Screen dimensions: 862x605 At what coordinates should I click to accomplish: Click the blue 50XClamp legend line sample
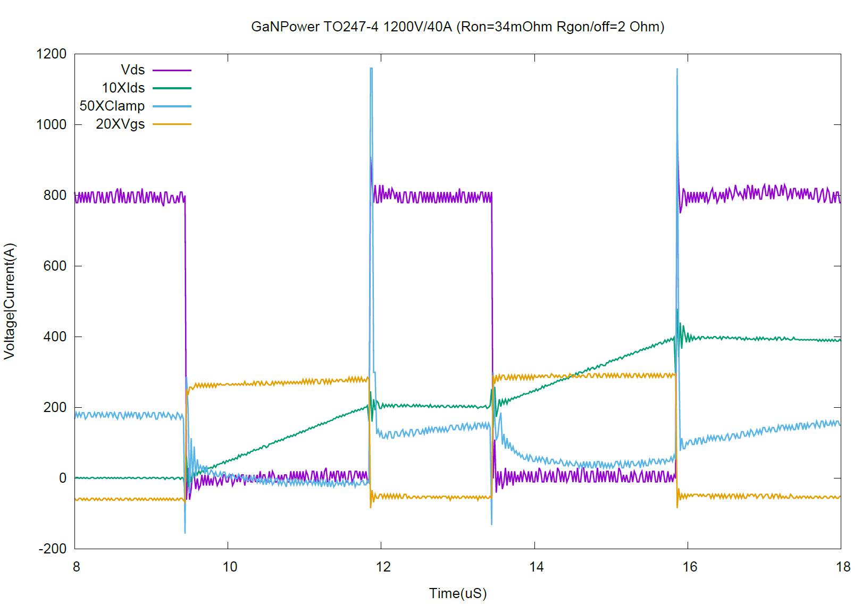(x=172, y=106)
